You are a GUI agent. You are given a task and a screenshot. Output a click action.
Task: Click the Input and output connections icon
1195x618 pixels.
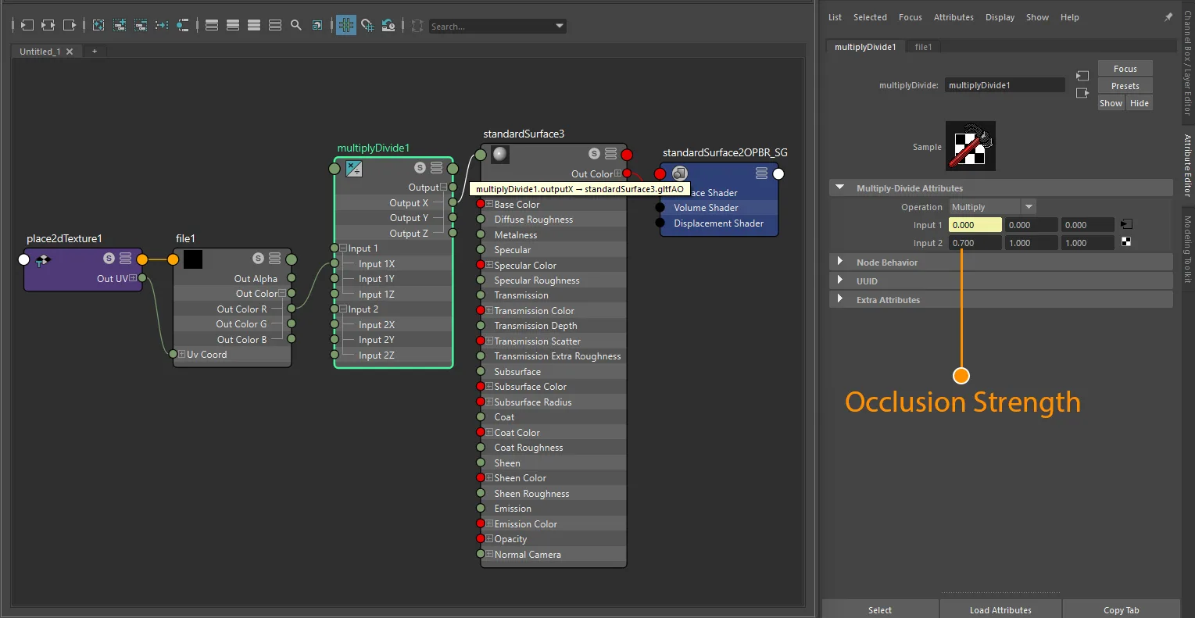tap(48, 25)
